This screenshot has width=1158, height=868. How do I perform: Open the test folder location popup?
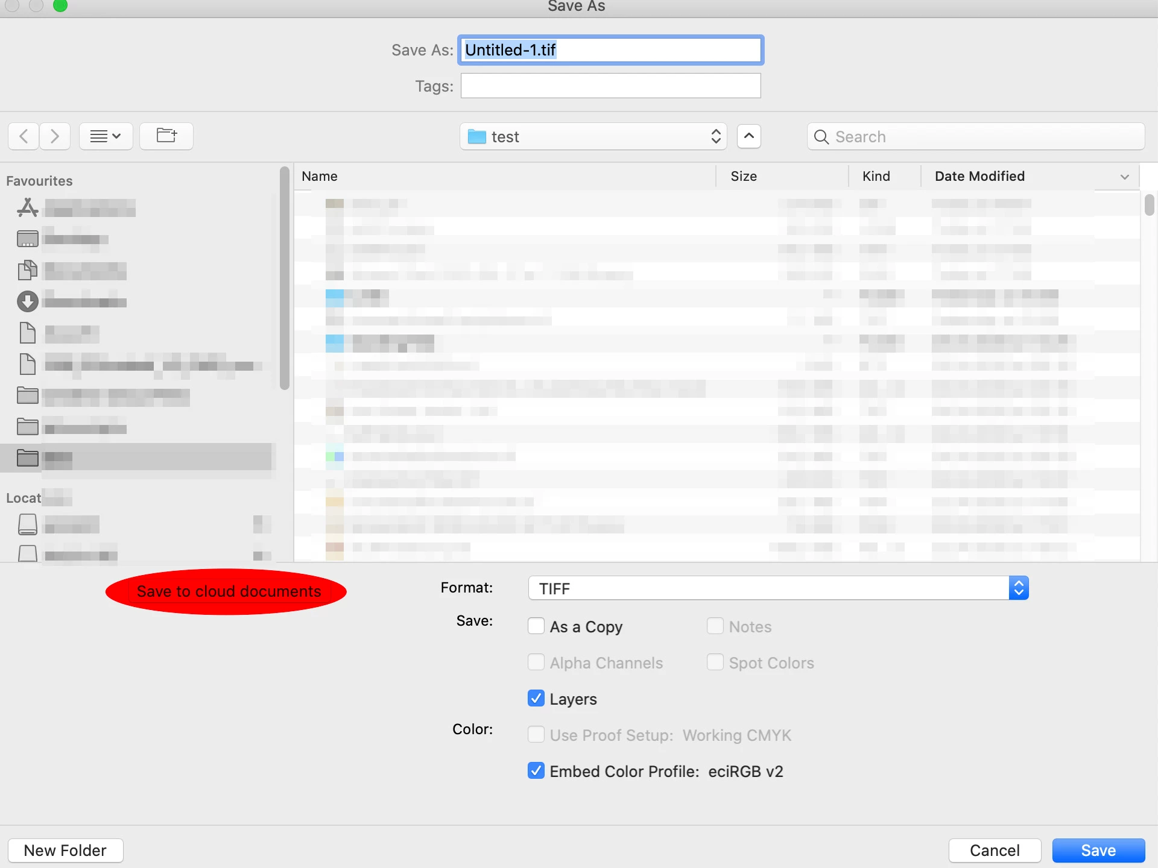[593, 137]
